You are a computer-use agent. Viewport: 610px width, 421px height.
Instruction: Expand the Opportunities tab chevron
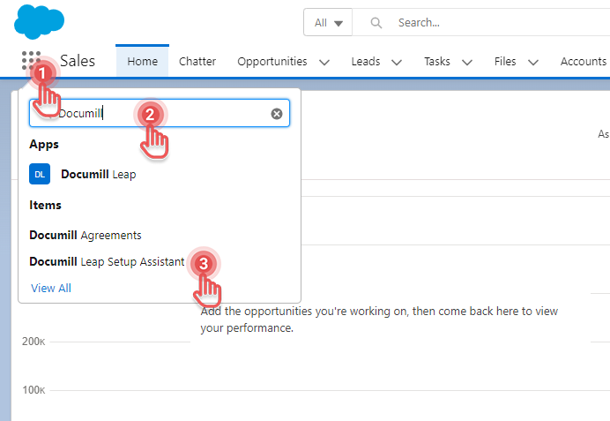pyautogui.click(x=324, y=62)
